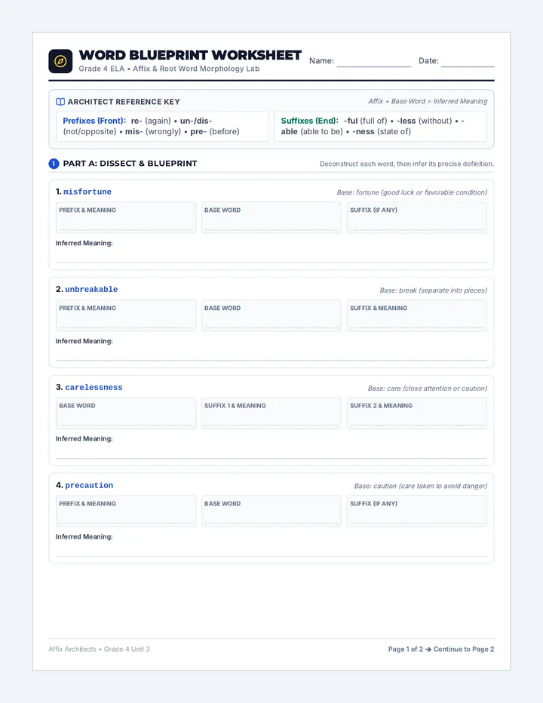Viewport: 543px width, 703px height.
Task: Click 'Word Blueprint Worksheet' title
Action: coord(190,55)
